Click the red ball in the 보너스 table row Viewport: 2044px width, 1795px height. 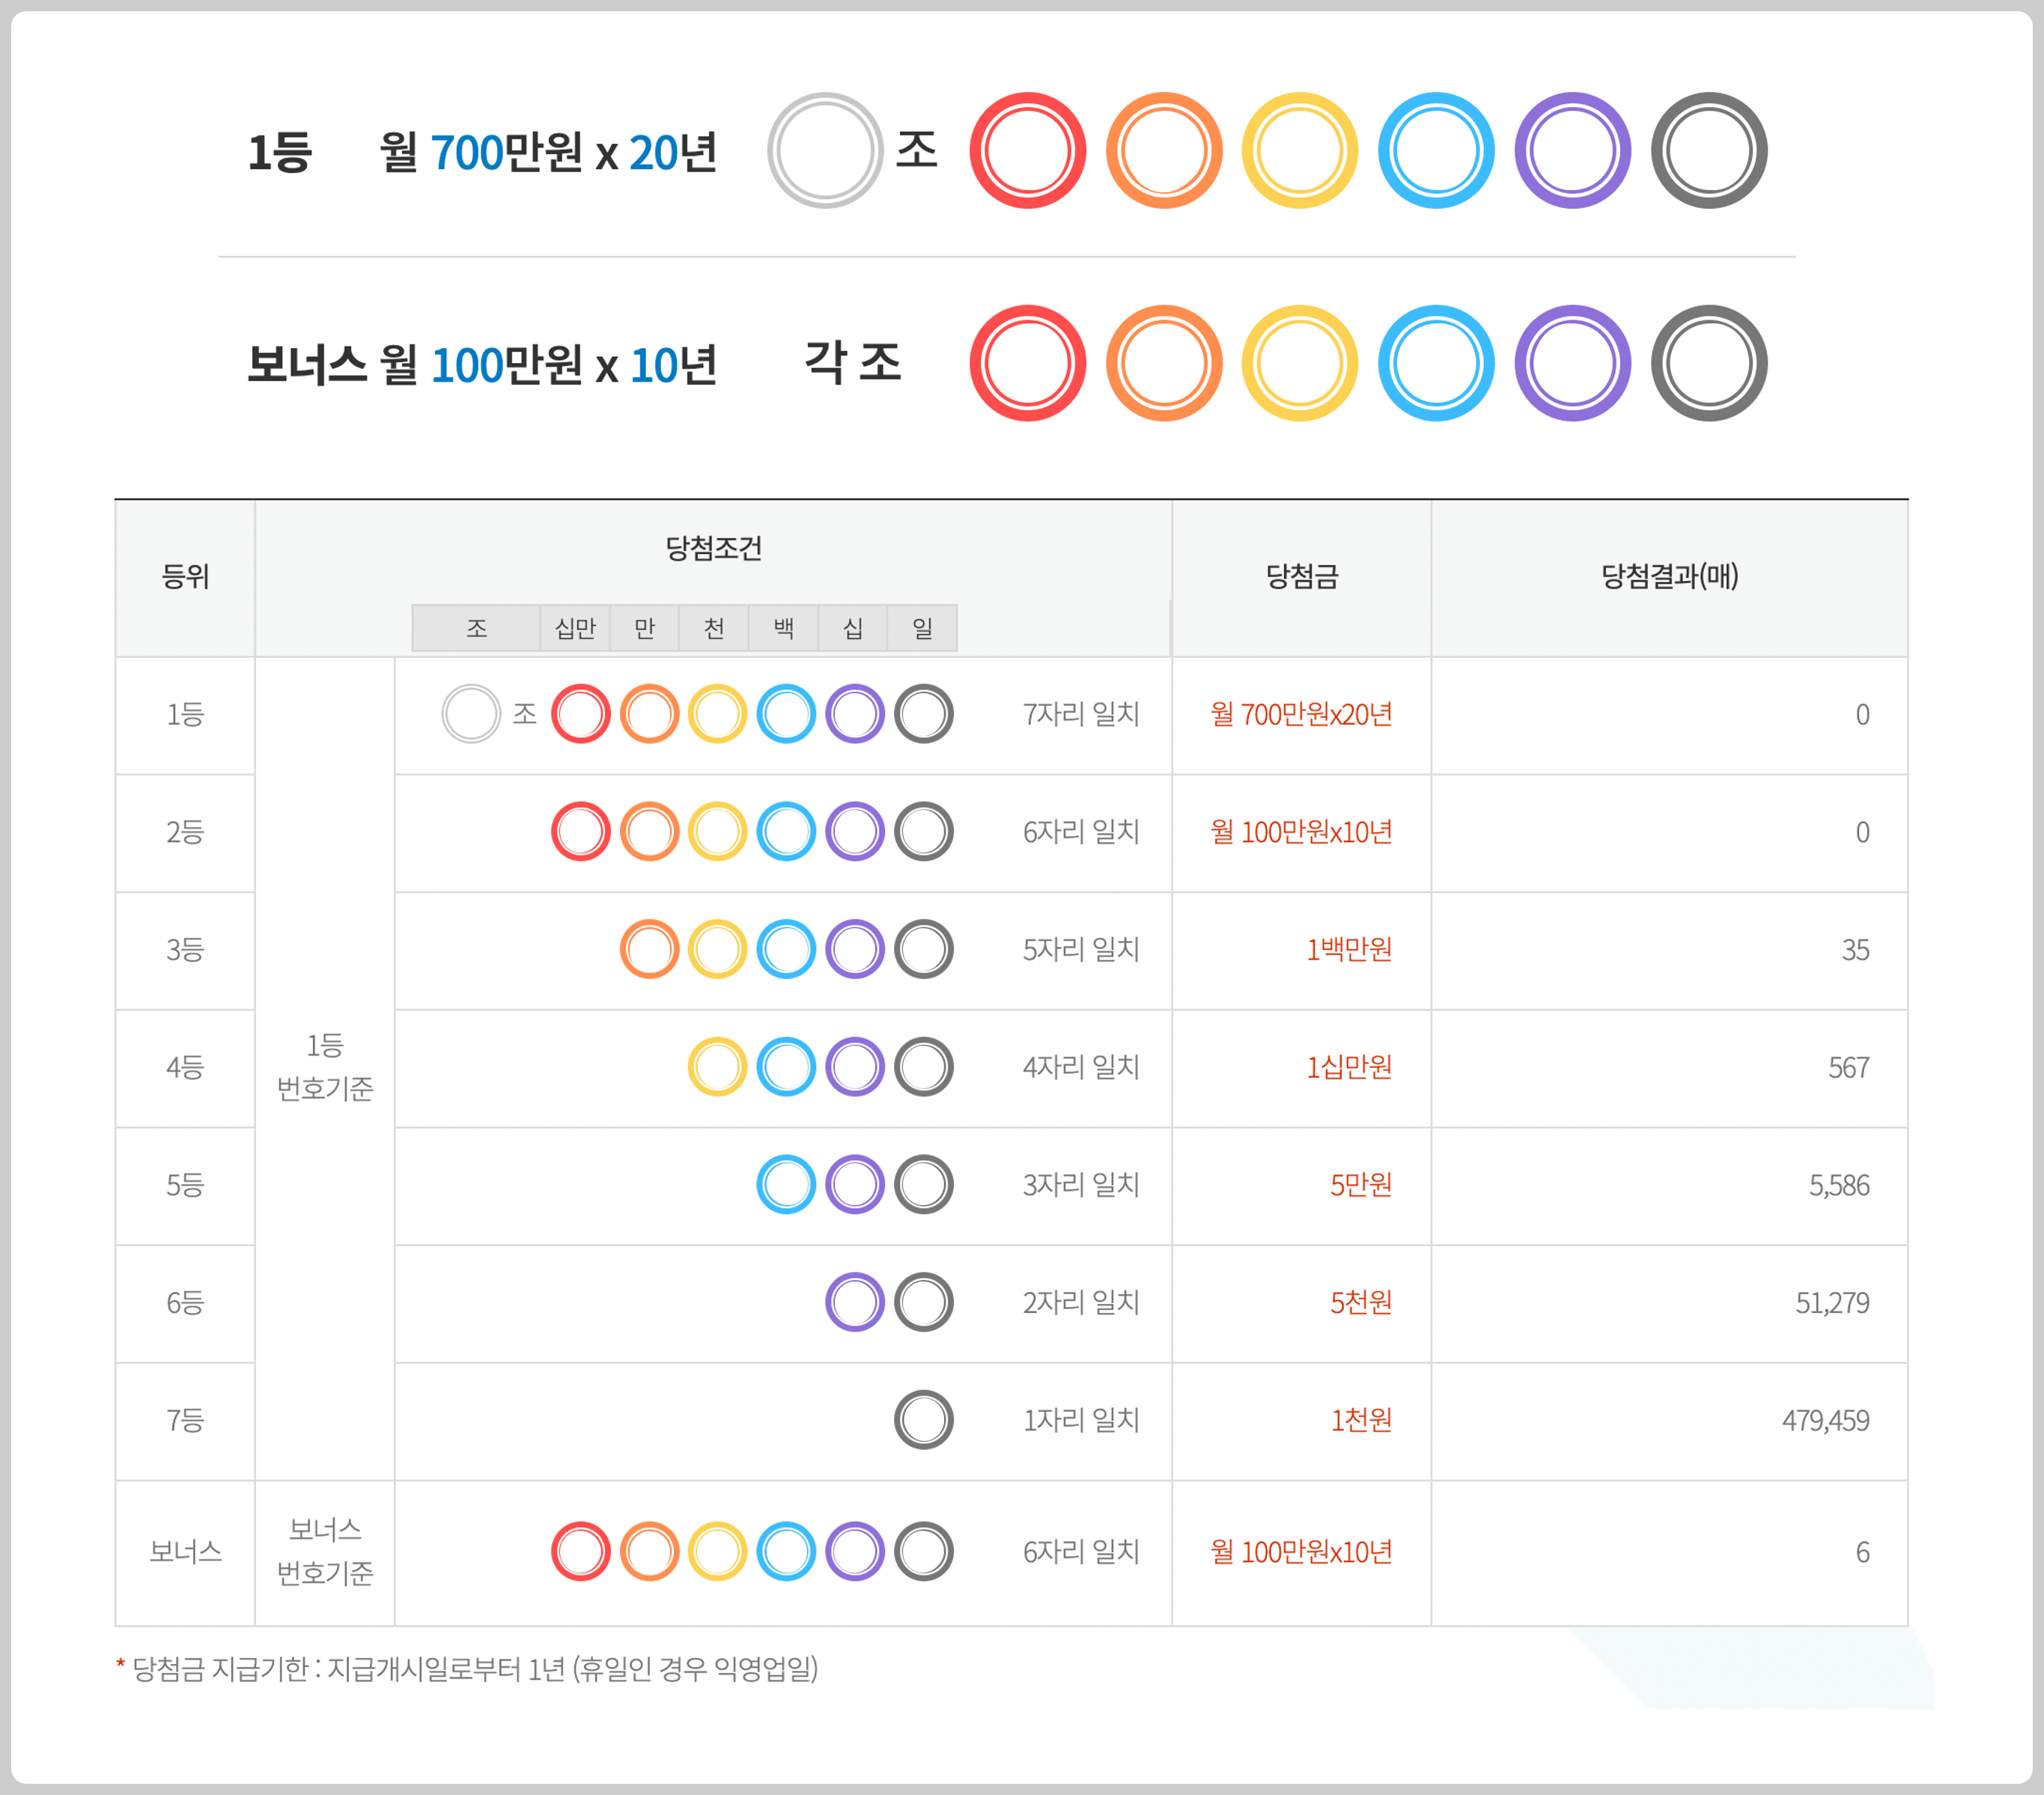pos(581,1552)
